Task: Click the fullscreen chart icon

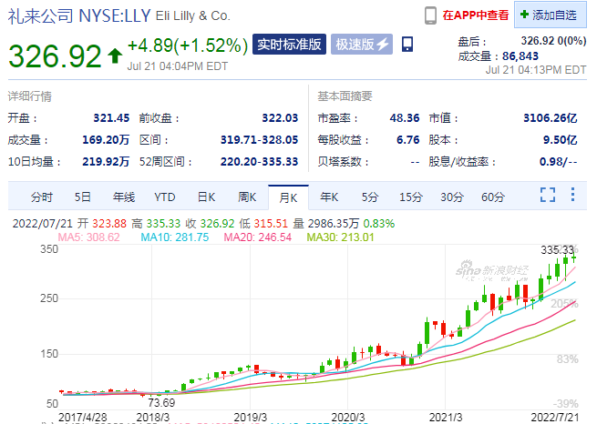Action: point(548,195)
